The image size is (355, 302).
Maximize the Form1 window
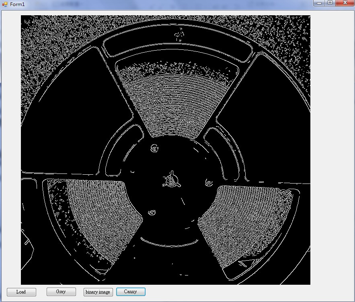(330, 3)
